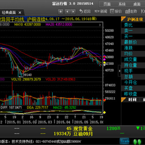Select the 成交量 row
This screenshot has width=145, height=145.
[x=133, y=59]
